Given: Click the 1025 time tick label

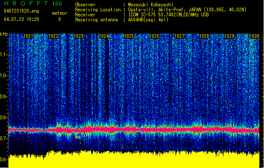Looking at the screenshot, I should (x=129, y=37).
